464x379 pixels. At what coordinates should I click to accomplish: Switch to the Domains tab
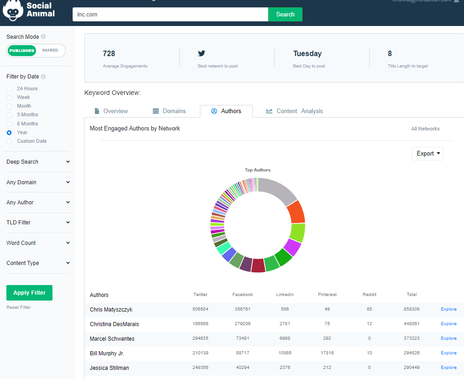coord(169,111)
